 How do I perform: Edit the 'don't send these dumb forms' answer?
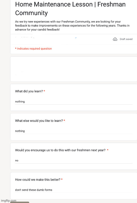[74, 190]
